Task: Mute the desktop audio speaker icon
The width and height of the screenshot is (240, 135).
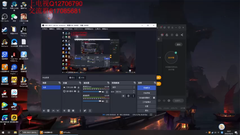Action: click(103, 101)
